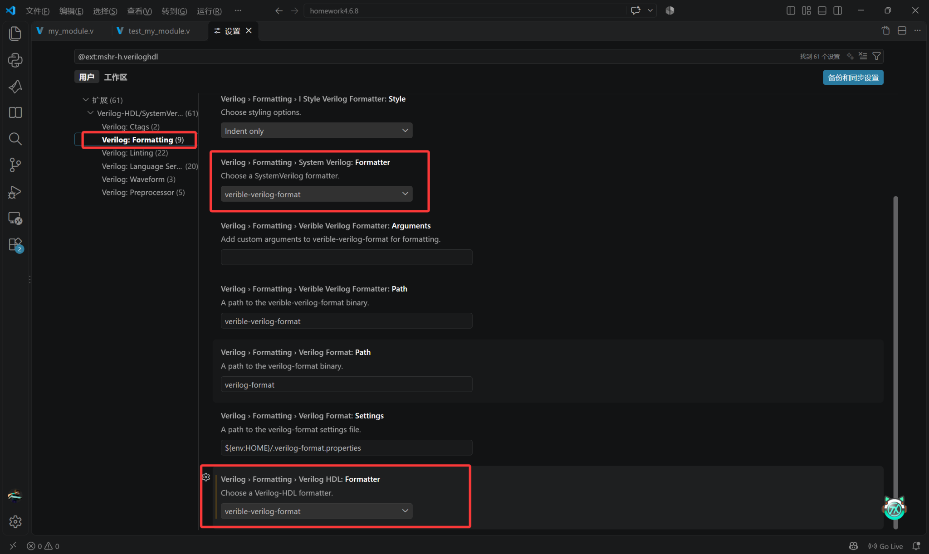Click the Verilog Format Settings path field
The width and height of the screenshot is (929, 554).
coord(347,447)
